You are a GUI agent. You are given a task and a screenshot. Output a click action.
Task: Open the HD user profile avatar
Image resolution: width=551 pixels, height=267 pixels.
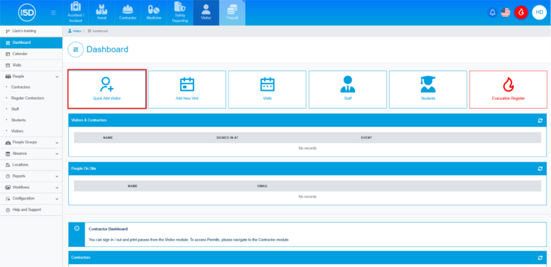click(x=539, y=12)
